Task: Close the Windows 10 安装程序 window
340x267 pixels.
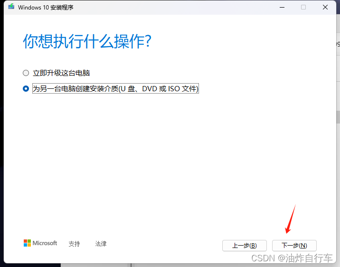Action: pos(325,8)
